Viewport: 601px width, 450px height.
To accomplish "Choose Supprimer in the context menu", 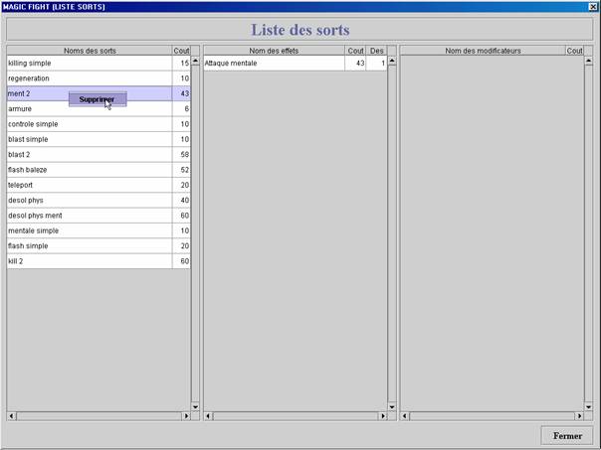I will [x=98, y=99].
